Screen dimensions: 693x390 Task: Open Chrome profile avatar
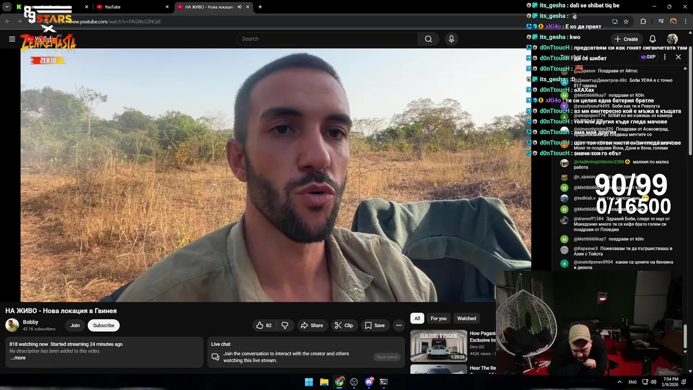(x=674, y=22)
